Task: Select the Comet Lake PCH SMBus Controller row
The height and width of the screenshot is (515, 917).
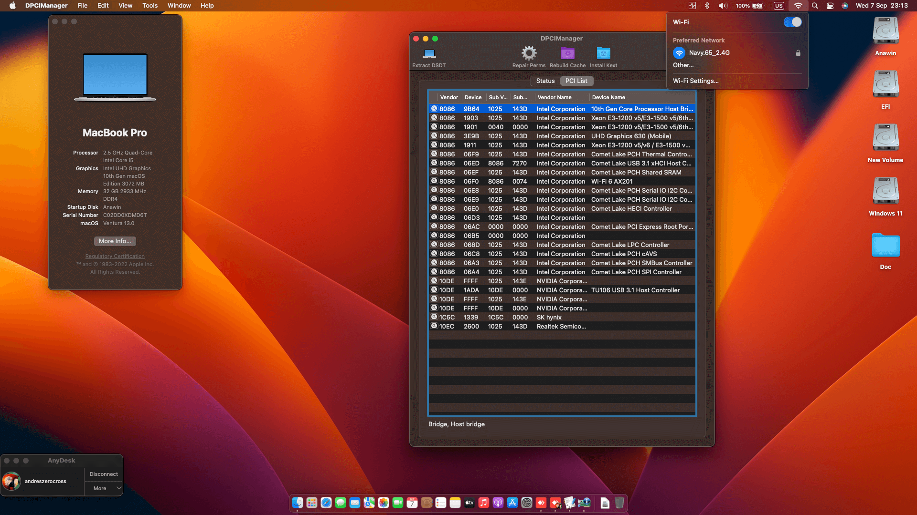Action: (562, 263)
